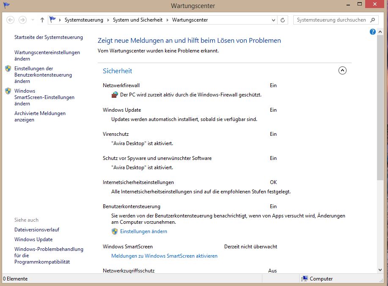The width and height of the screenshot is (388, 286).
Task: Click the '0 Elemente' status bar text
Action: click(15, 278)
